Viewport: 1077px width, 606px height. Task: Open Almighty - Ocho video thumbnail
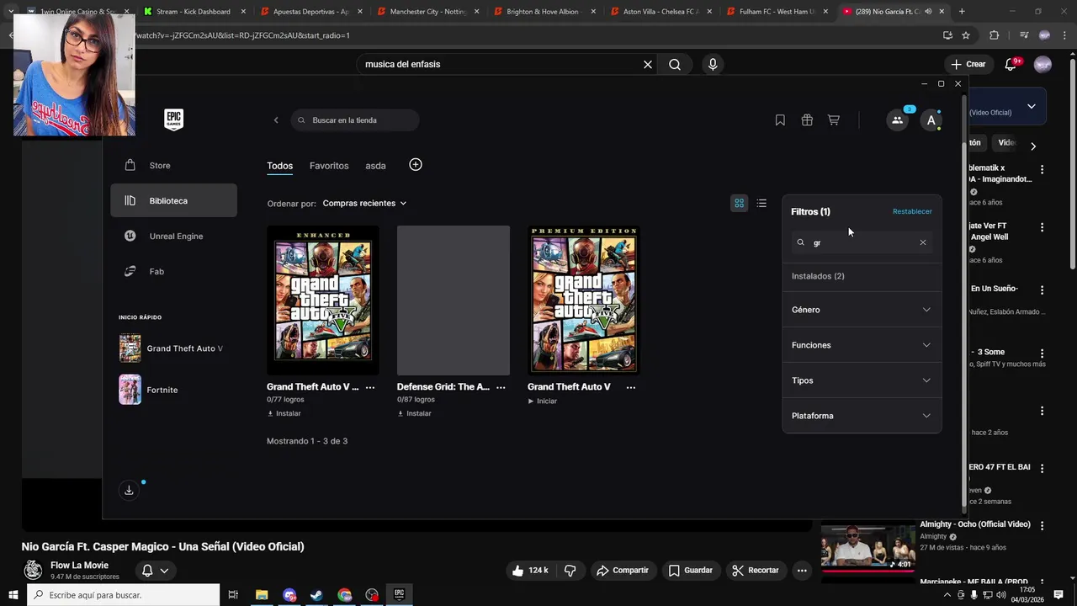[867, 546]
